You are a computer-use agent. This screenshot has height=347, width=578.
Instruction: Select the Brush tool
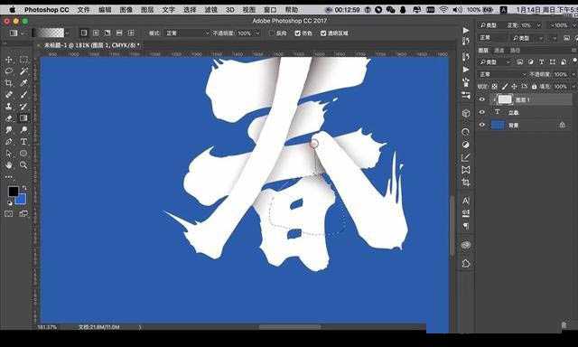tap(23, 95)
